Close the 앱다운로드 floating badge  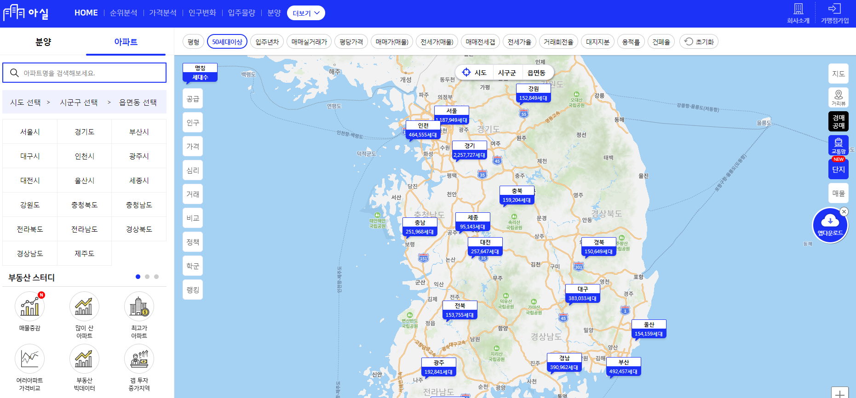pos(844,212)
